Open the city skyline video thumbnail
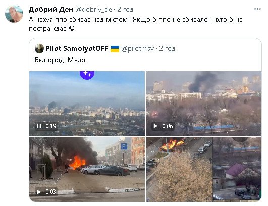The width and height of the screenshot is (268, 206). coord(87,104)
